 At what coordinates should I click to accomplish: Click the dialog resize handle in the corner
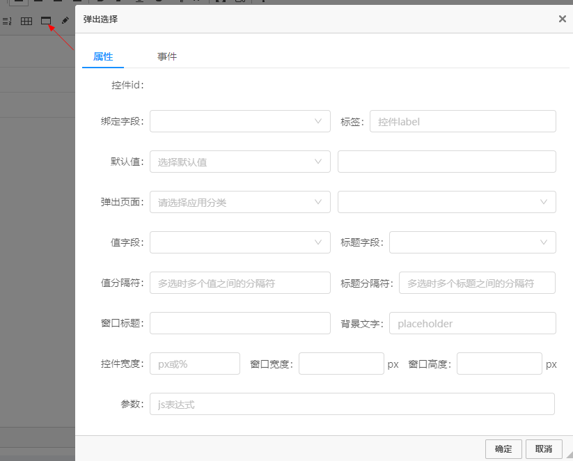(x=570, y=455)
